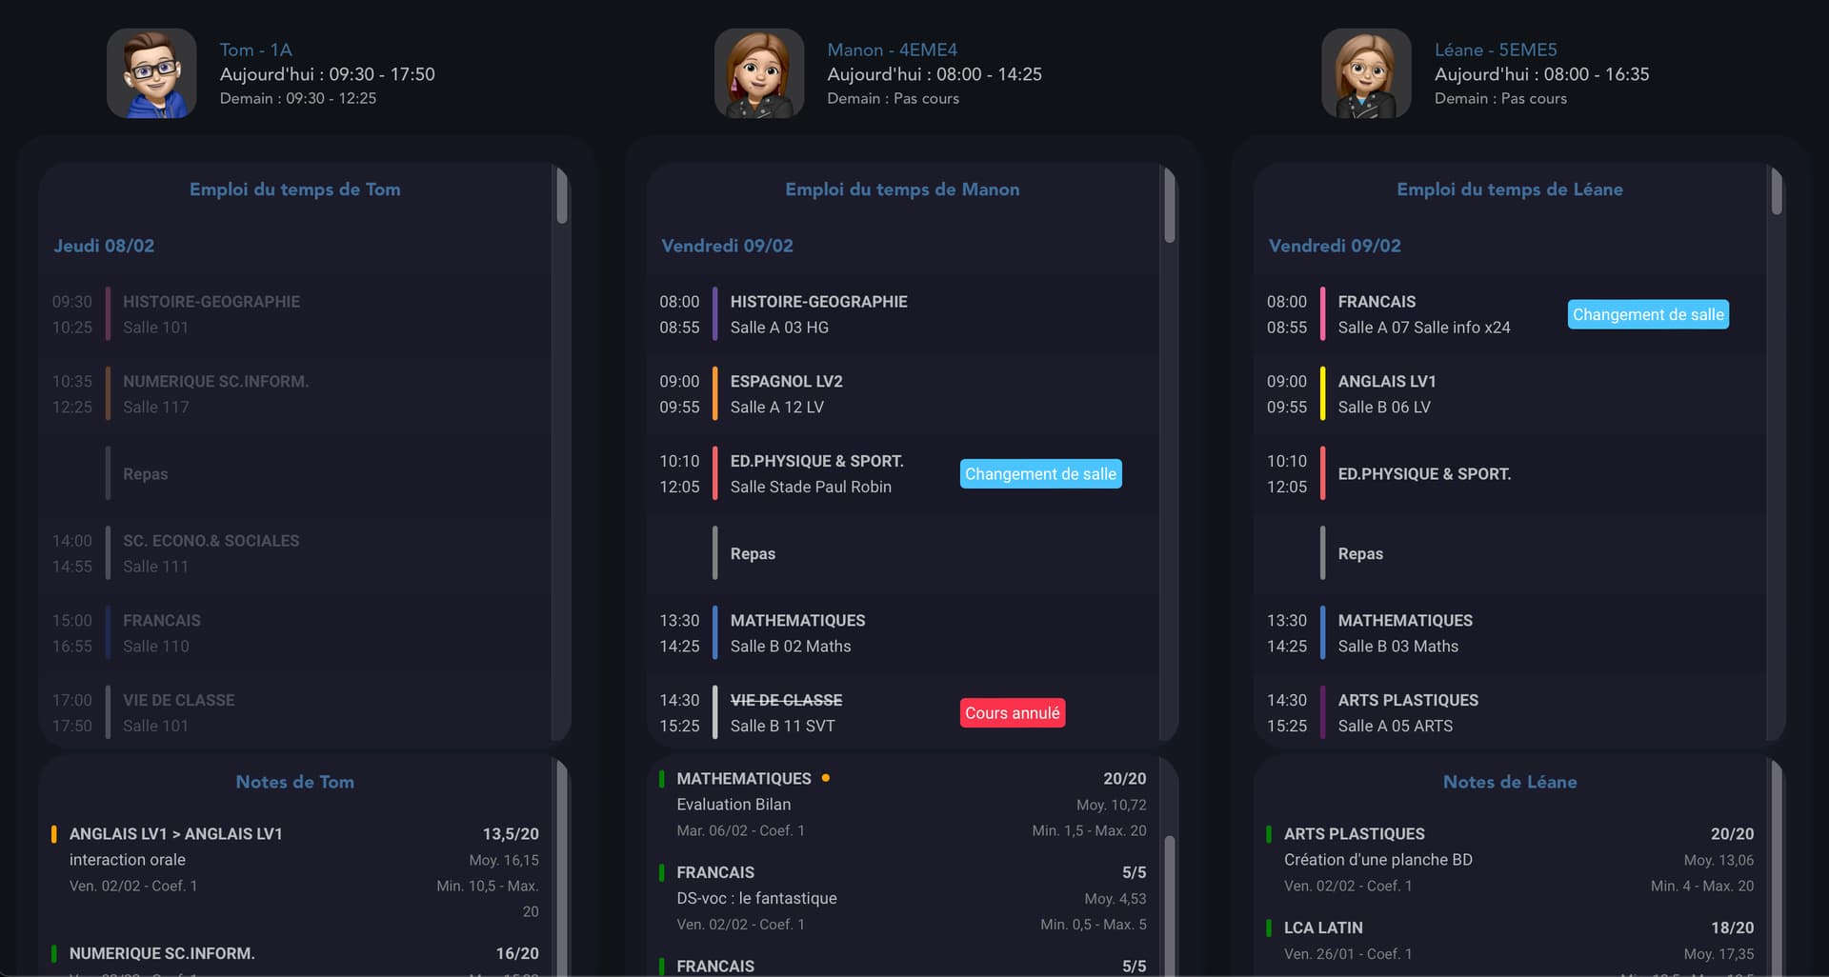The height and width of the screenshot is (977, 1829).
Task: Select Manon's MATHEMATIQUES Salle B 02 Maths course
Action: [902, 633]
